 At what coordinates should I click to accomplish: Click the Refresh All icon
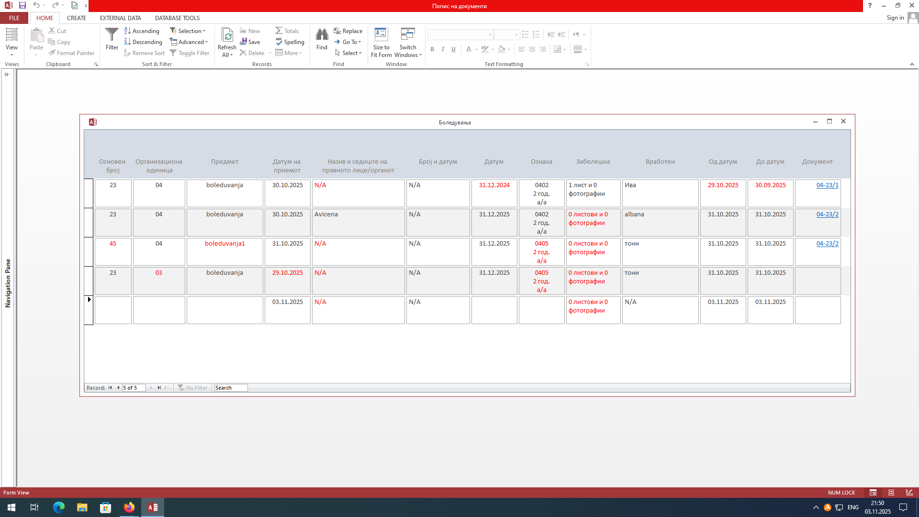[x=227, y=35]
